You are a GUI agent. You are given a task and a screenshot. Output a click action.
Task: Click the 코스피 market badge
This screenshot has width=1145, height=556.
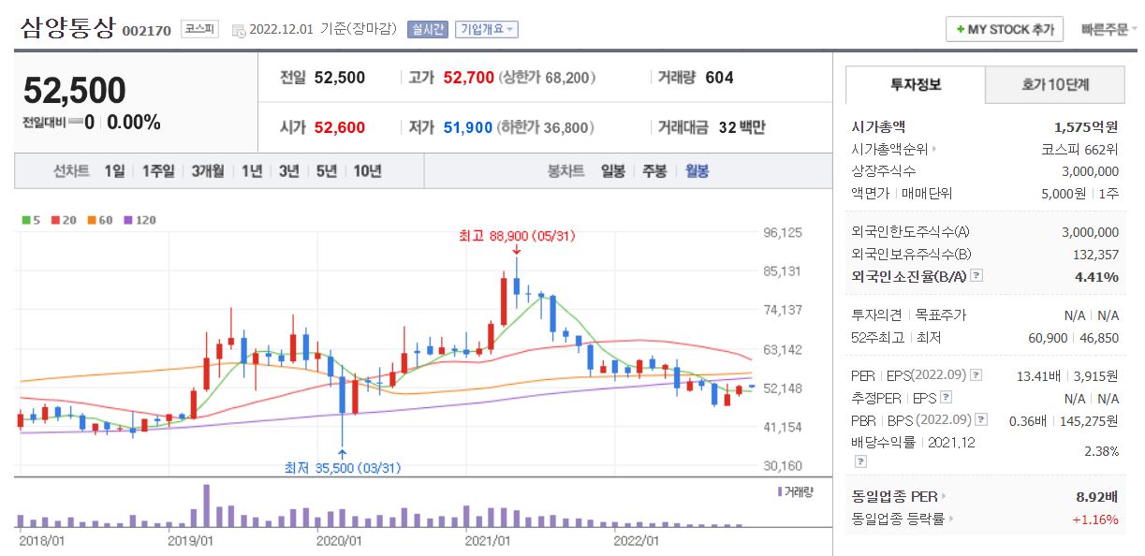click(x=200, y=29)
